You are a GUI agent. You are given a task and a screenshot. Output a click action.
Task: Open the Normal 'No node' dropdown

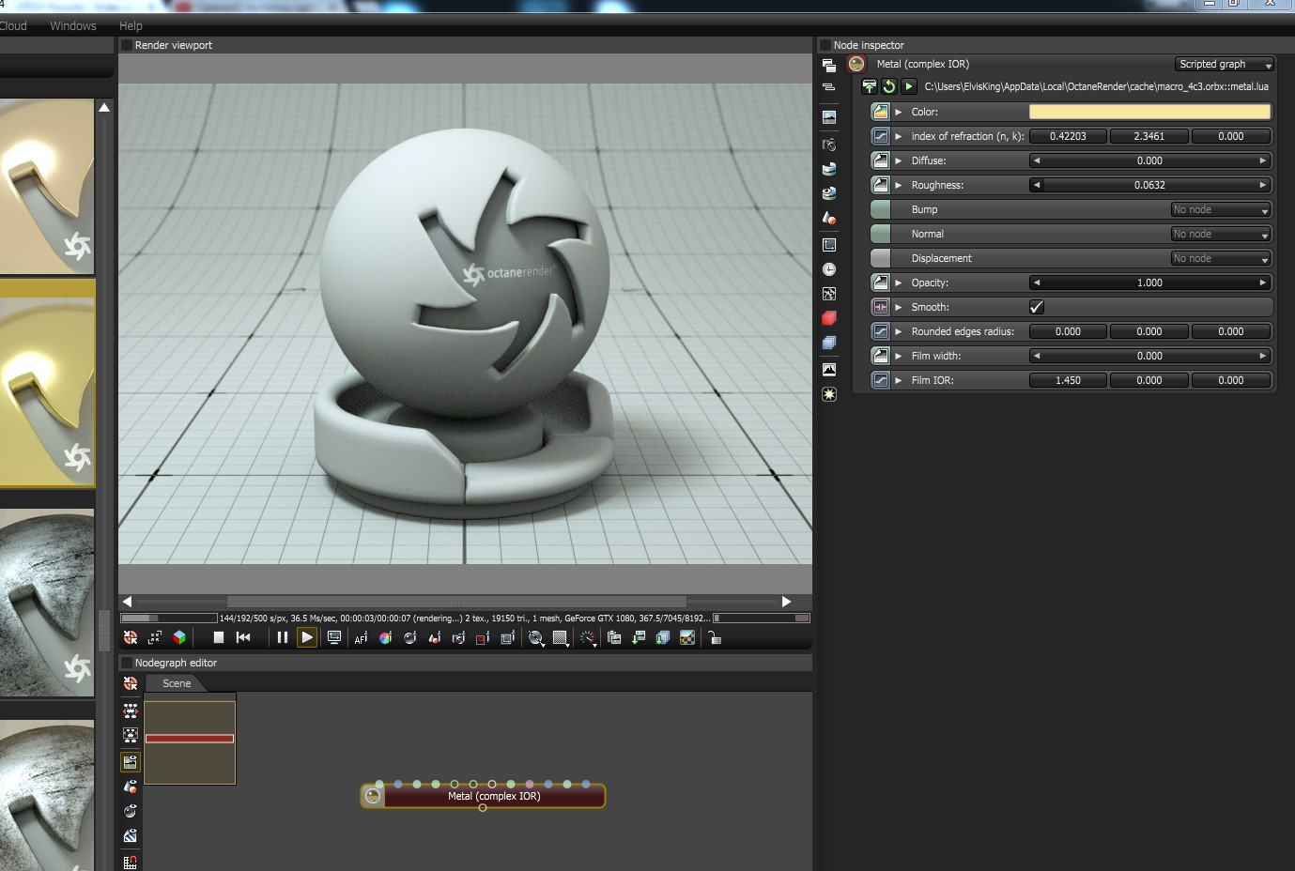pos(1221,234)
